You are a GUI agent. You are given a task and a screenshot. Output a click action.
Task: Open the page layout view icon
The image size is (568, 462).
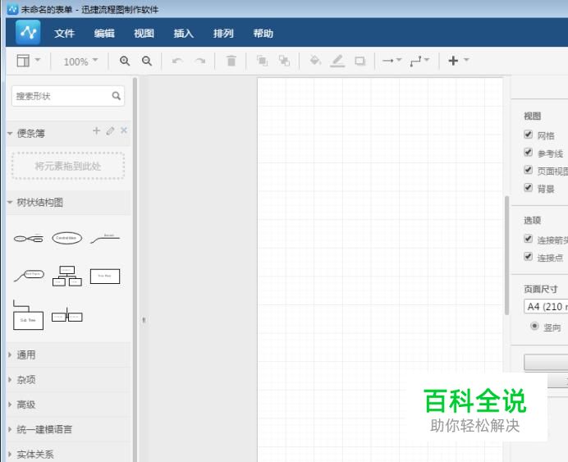coord(23,61)
